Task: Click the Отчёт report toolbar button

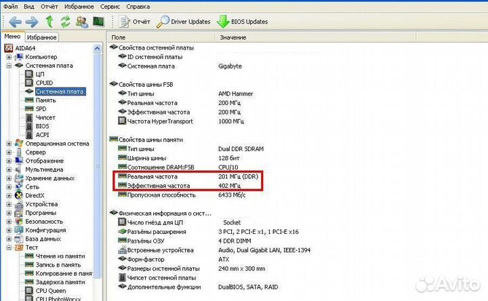Action: 134,22
